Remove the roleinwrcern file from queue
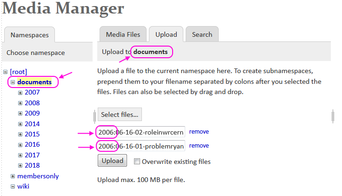Screen dimensions: 342x196 point(199,132)
